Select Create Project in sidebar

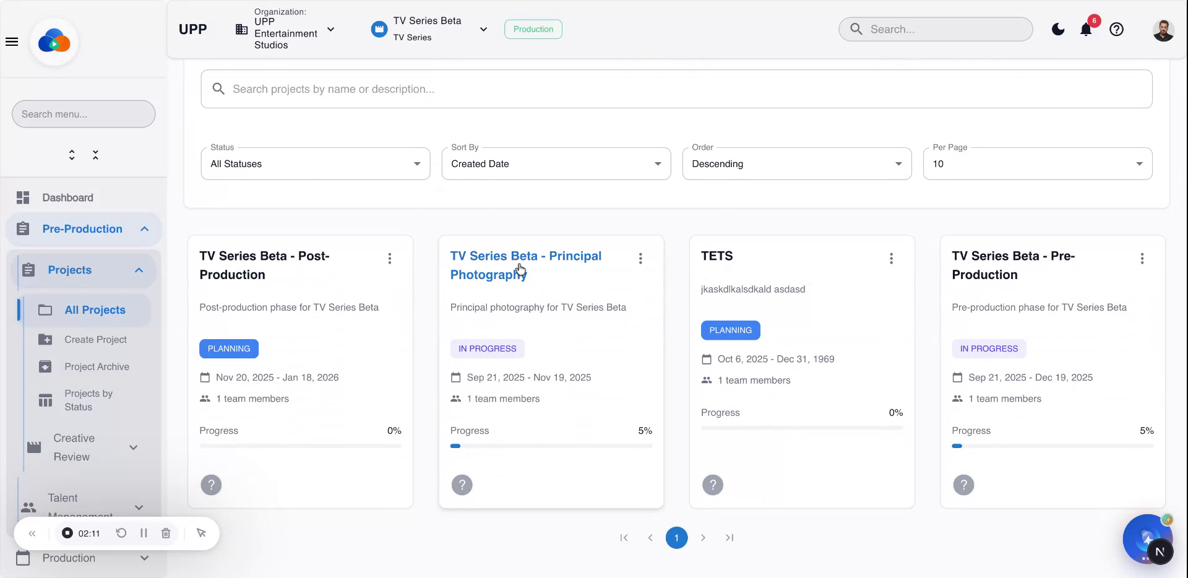95,340
